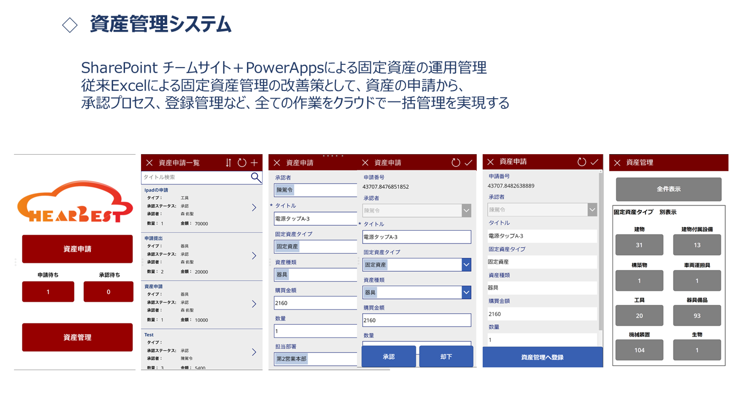Click checkmark icon on 資産管理へ登録 screen header
Image resolution: width=738 pixels, height=409 pixels.
pyautogui.click(x=594, y=162)
